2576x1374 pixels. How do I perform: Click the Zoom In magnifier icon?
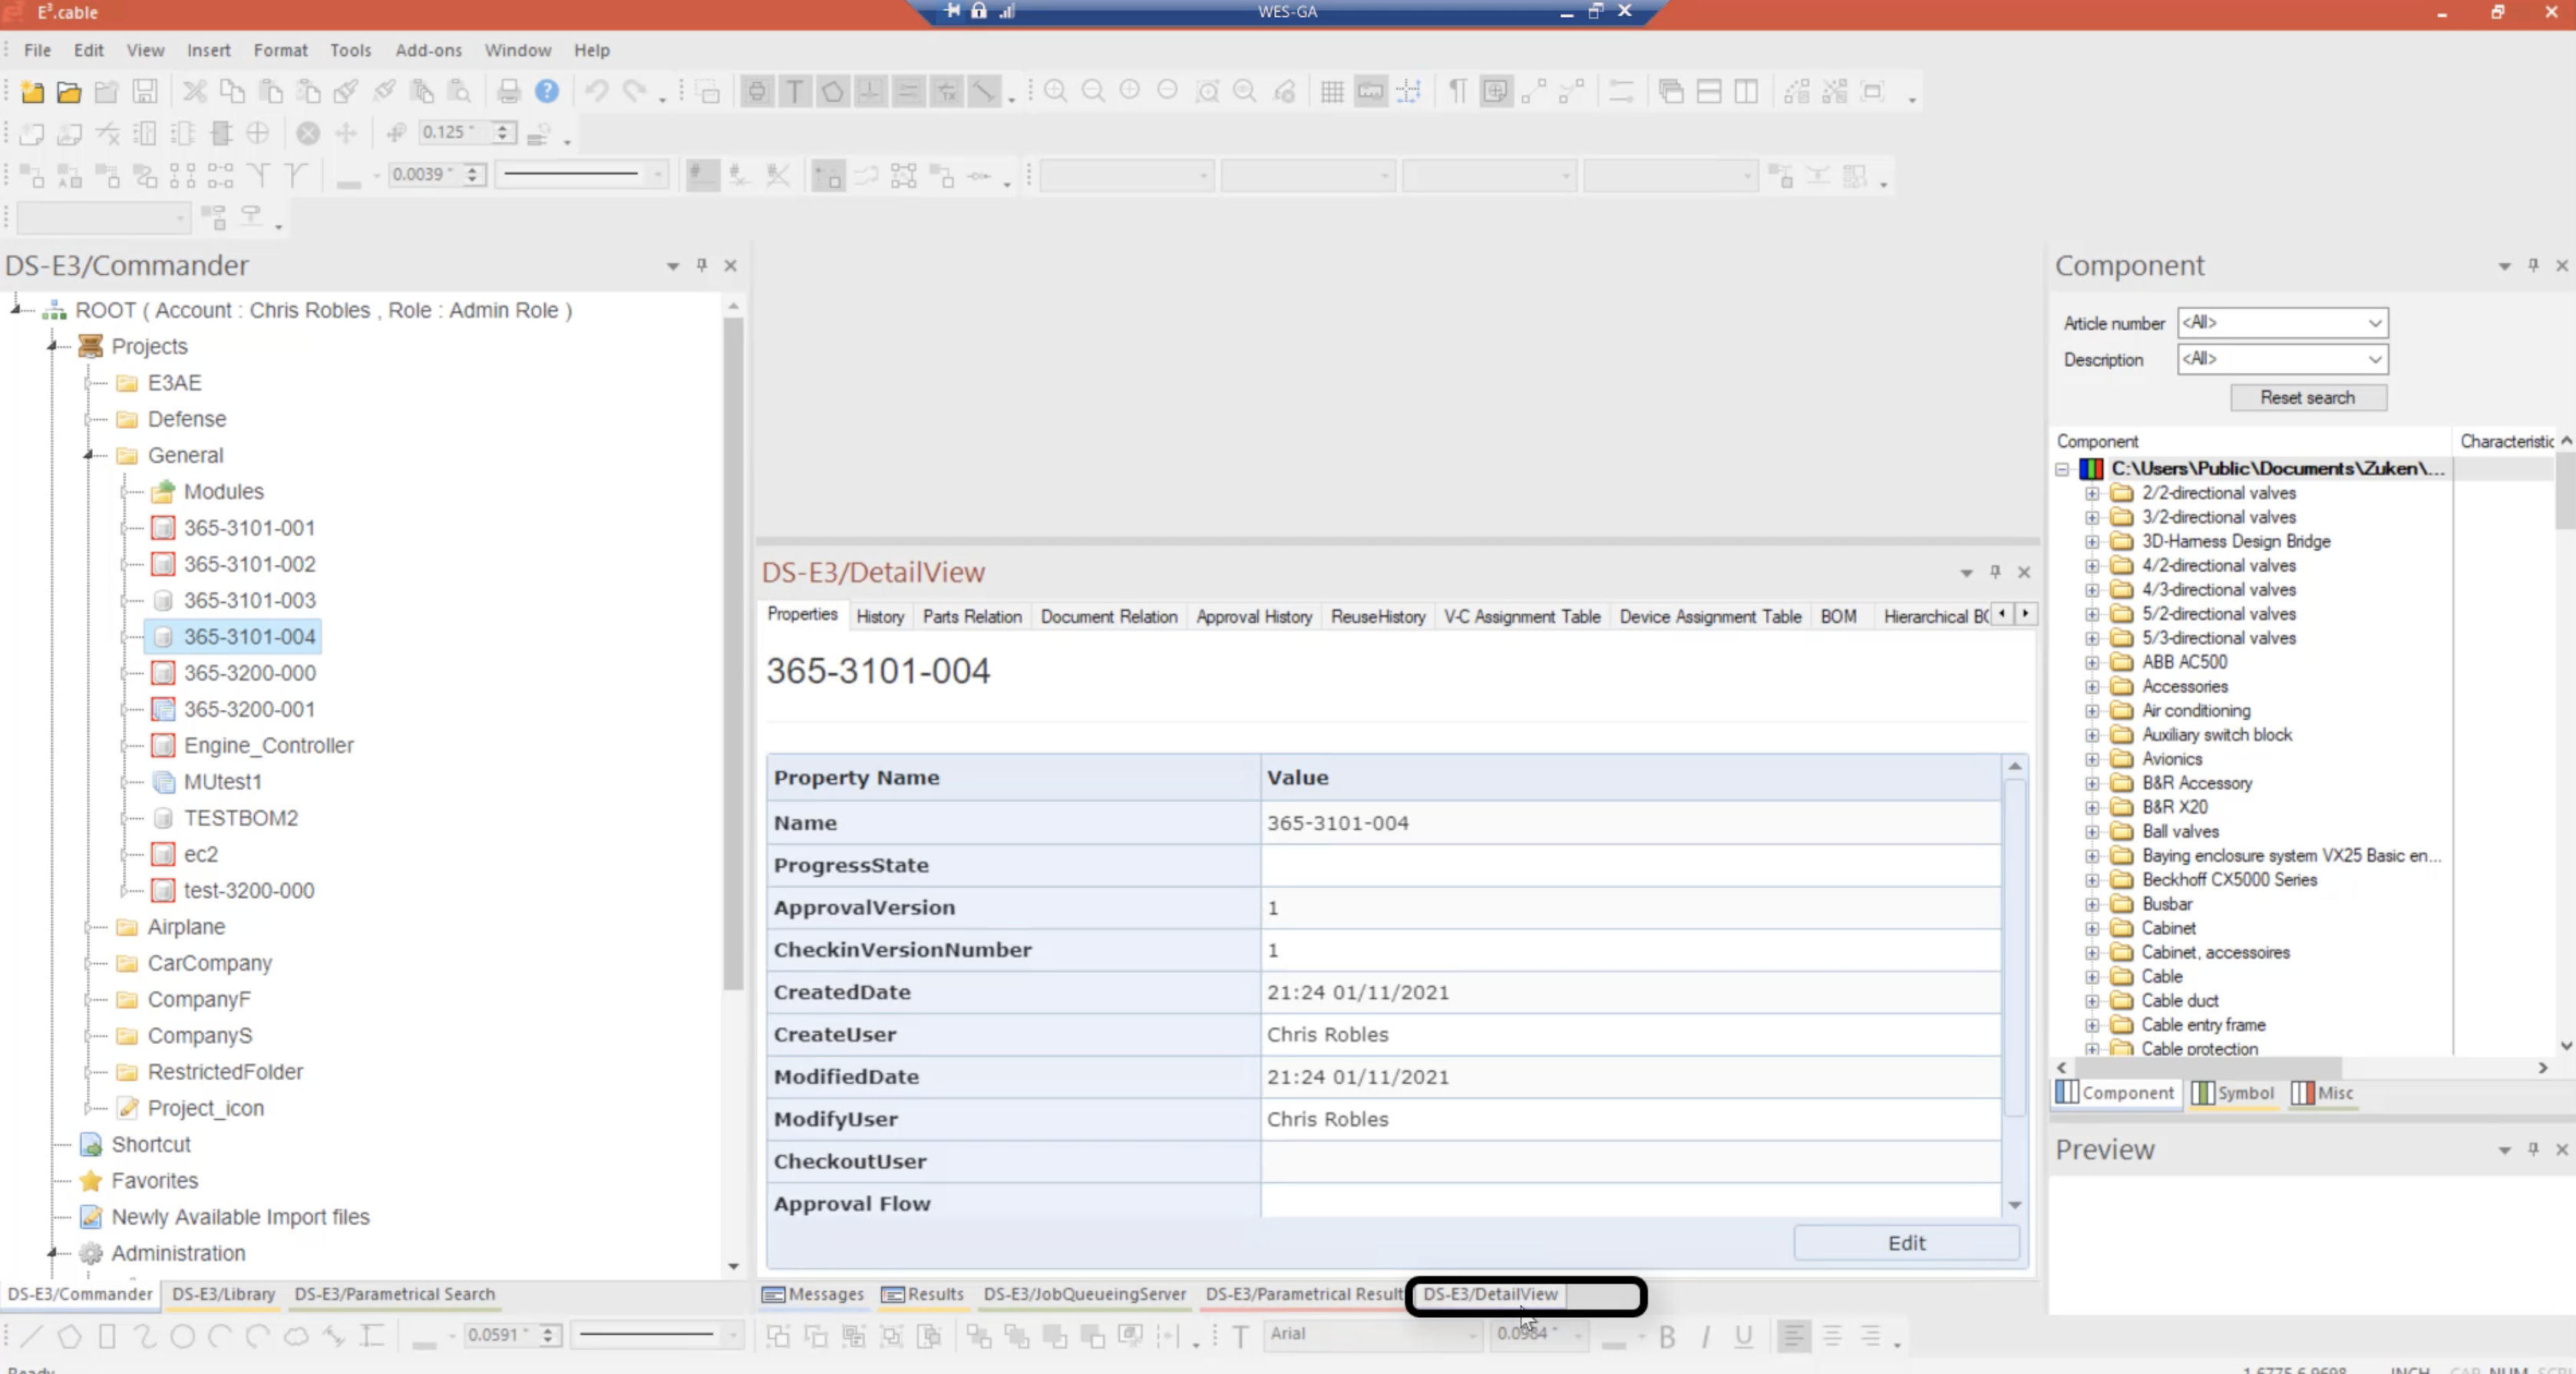(x=1055, y=92)
